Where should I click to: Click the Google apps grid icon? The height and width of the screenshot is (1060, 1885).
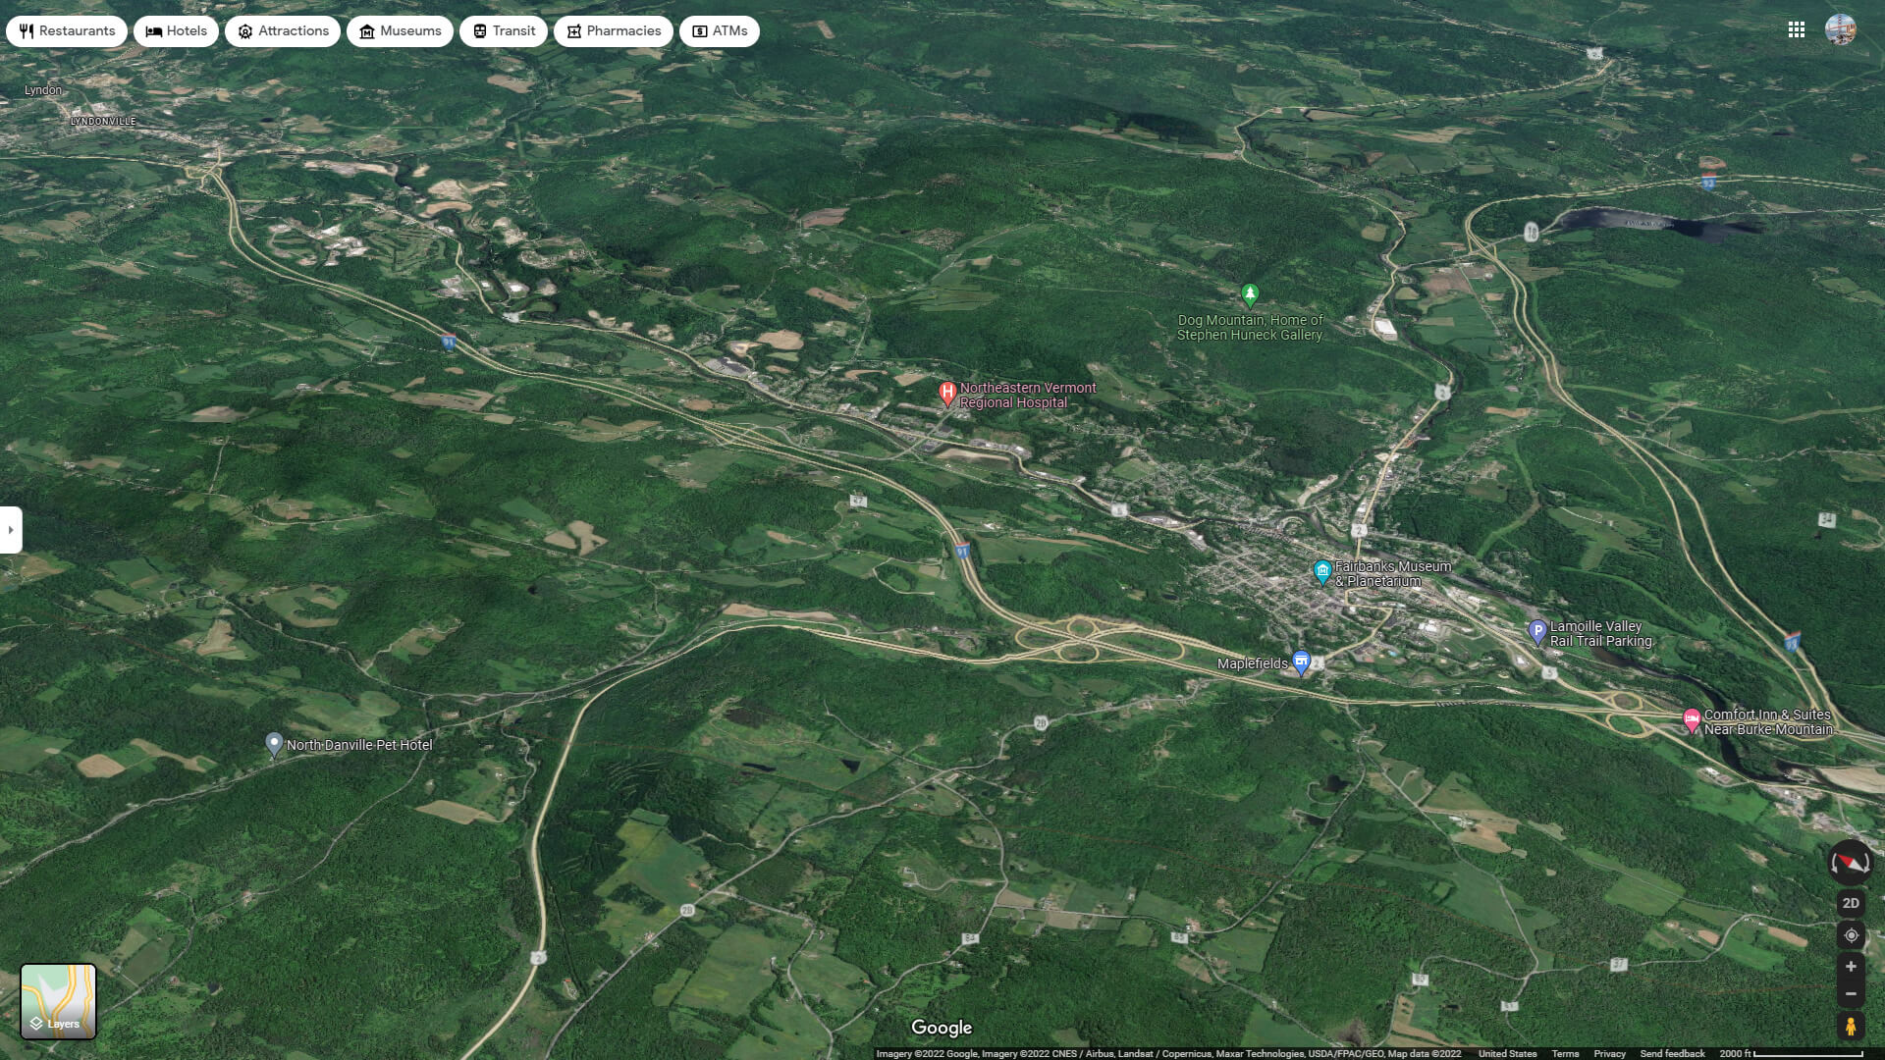coord(1796,30)
